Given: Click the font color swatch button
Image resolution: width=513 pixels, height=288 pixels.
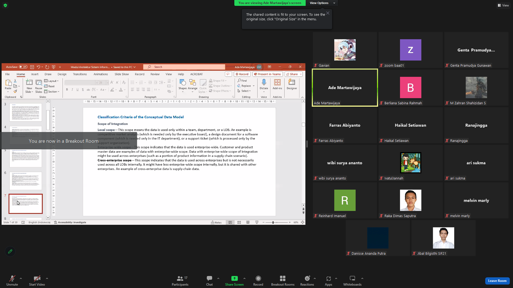Looking at the screenshot, I should click(x=121, y=90).
